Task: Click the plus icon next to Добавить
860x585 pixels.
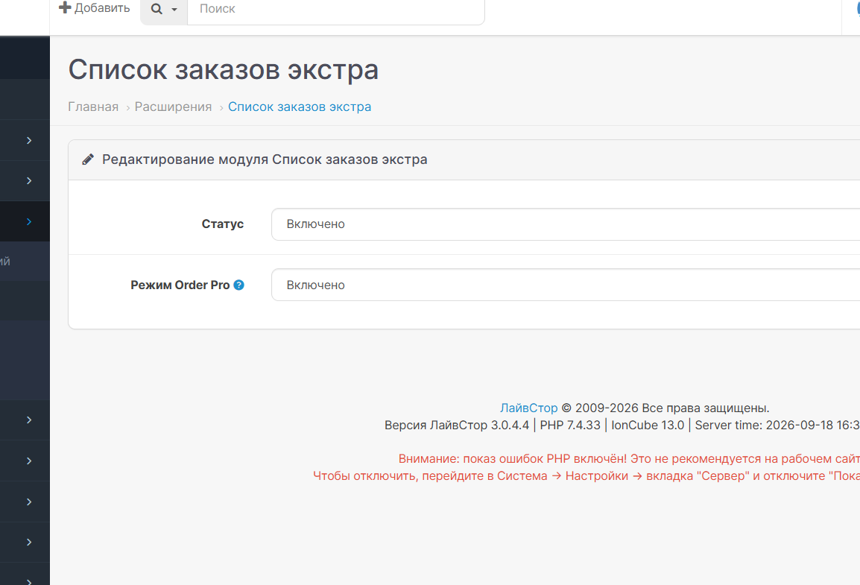Action: [x=65, y=7]
